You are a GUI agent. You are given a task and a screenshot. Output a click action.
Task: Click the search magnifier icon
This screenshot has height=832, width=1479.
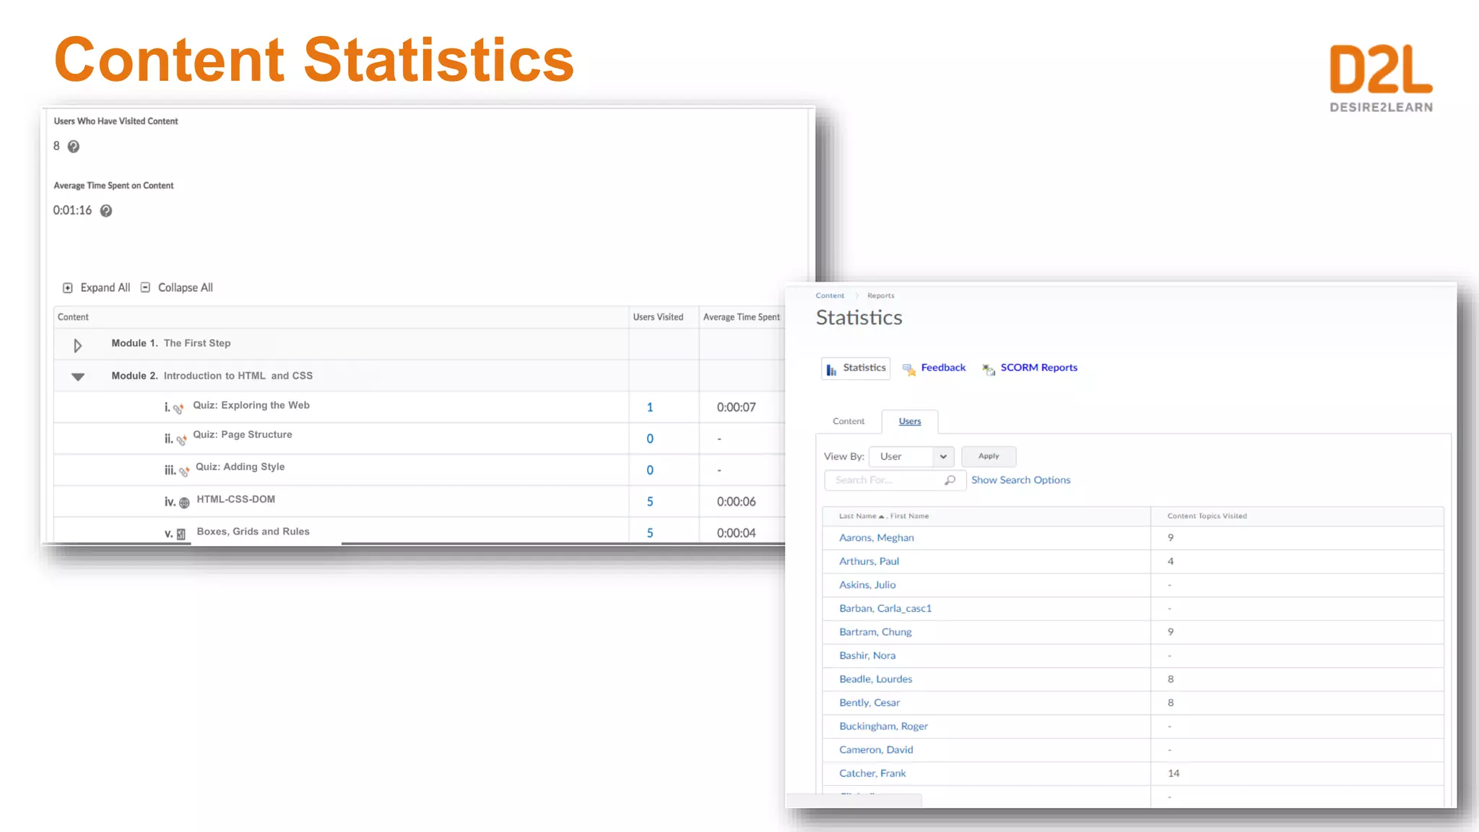tap(950, 480)
